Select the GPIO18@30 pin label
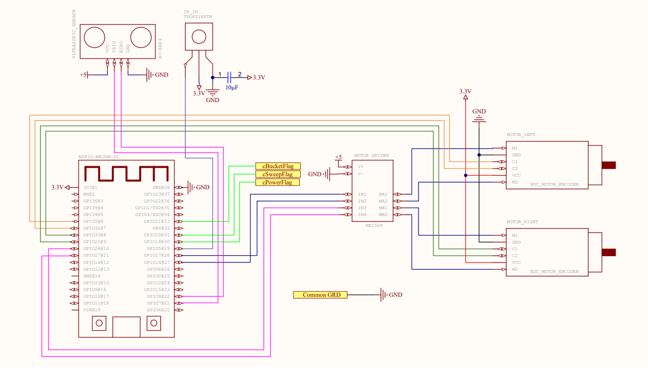This screenshot has width=648, height=373. pyautogui.click(x=157, y=242)
